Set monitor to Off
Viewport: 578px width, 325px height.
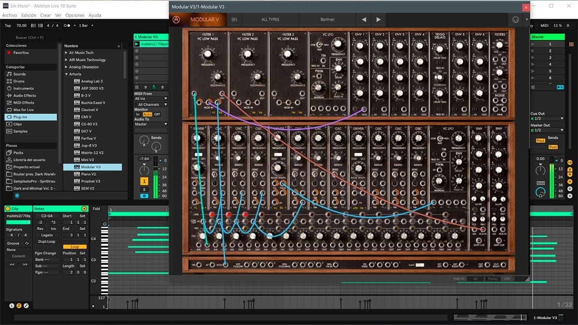click(x=157, y=114)
